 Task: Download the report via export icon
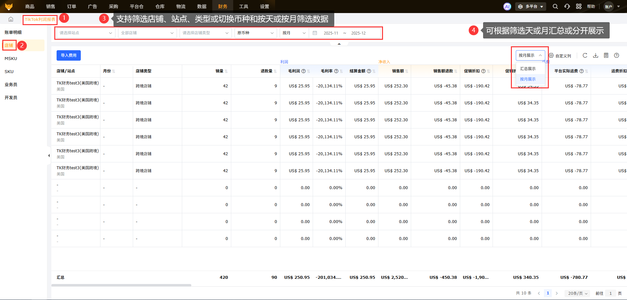pyautogui.click(x=596, y=55)
